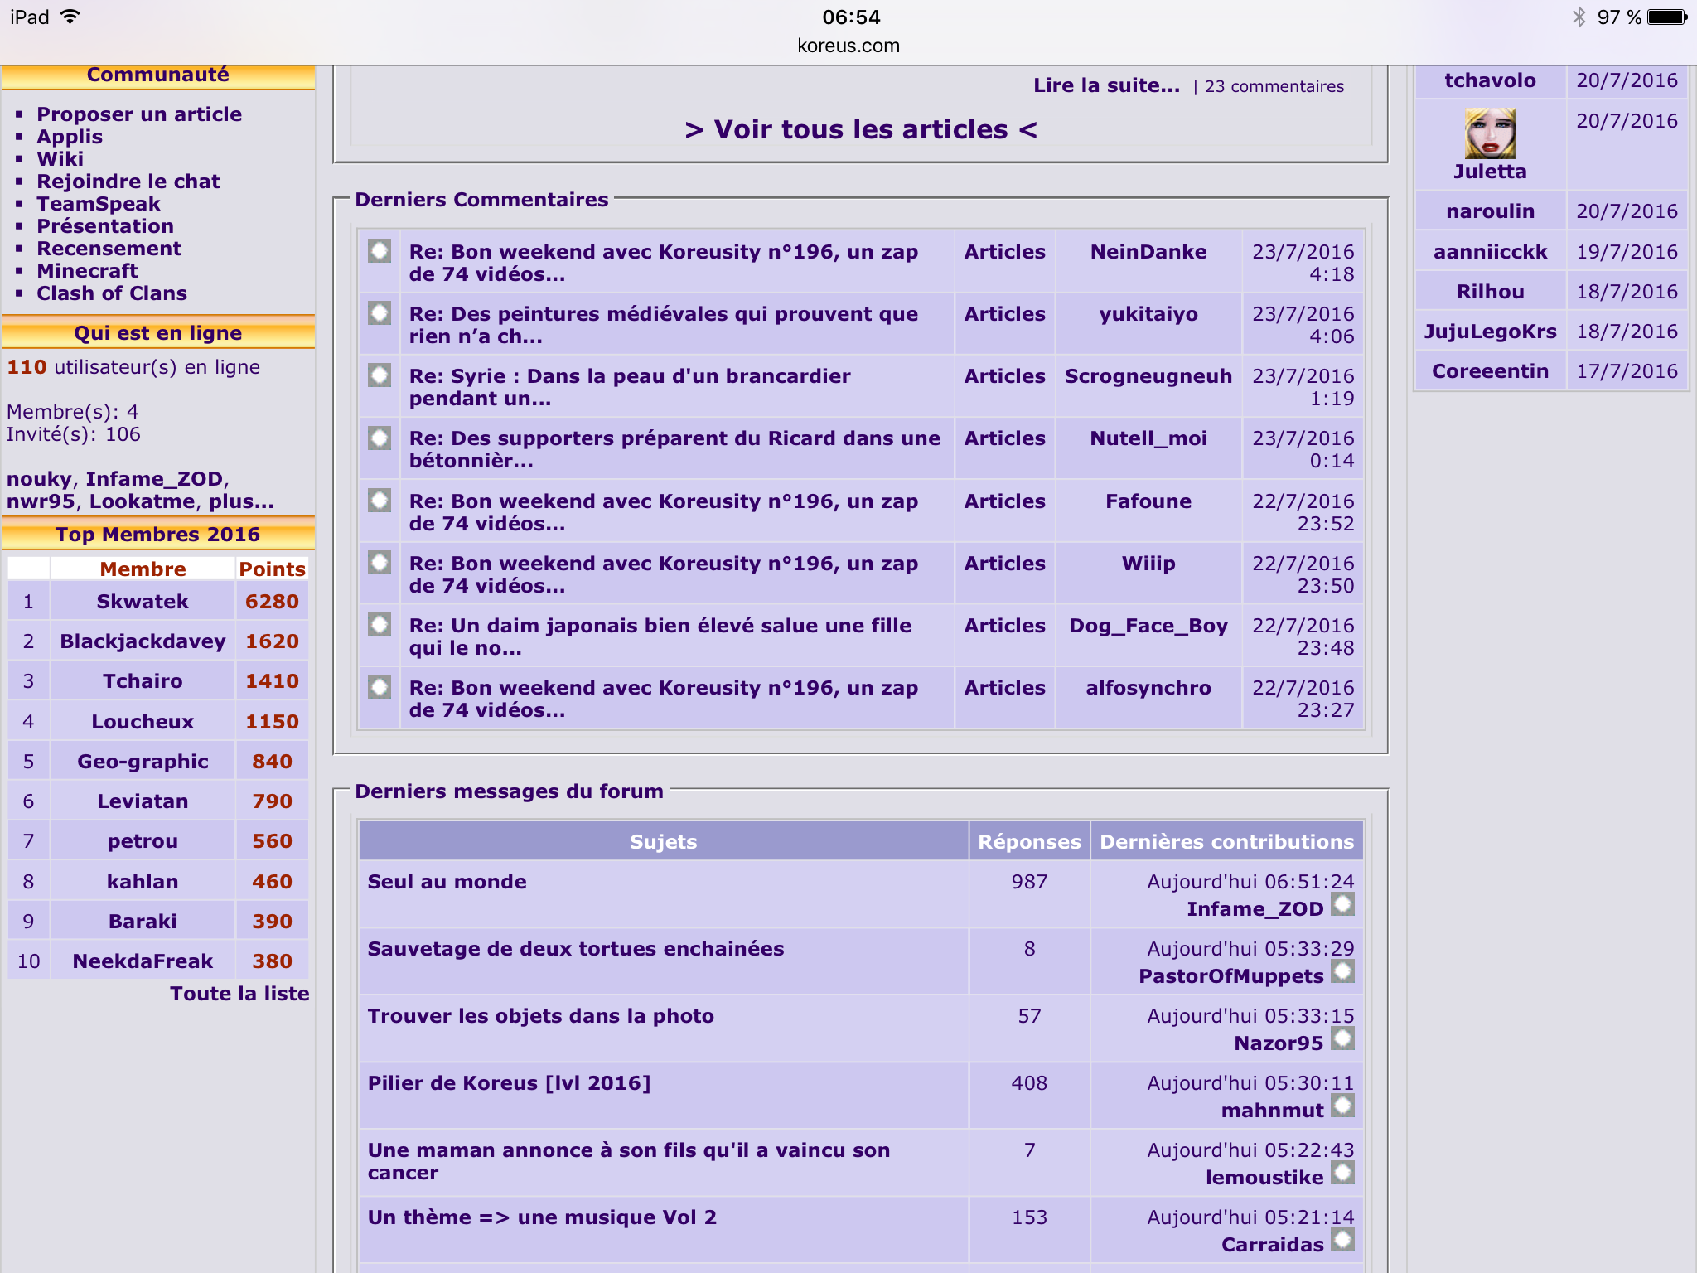Open '23 commentaires' link

[x=1274, y=87]
